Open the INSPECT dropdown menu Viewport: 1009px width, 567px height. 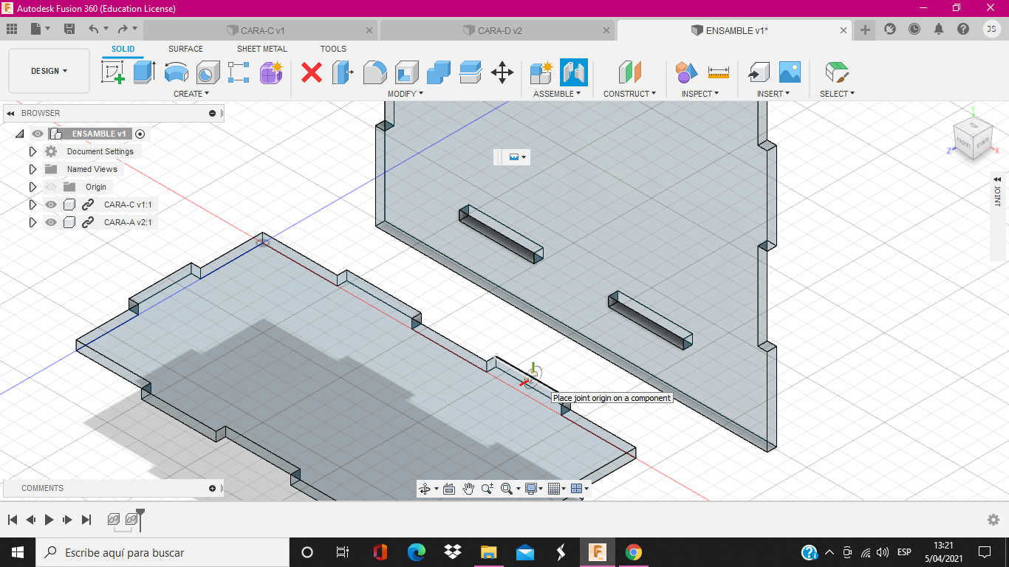click(x=700, y=94)
